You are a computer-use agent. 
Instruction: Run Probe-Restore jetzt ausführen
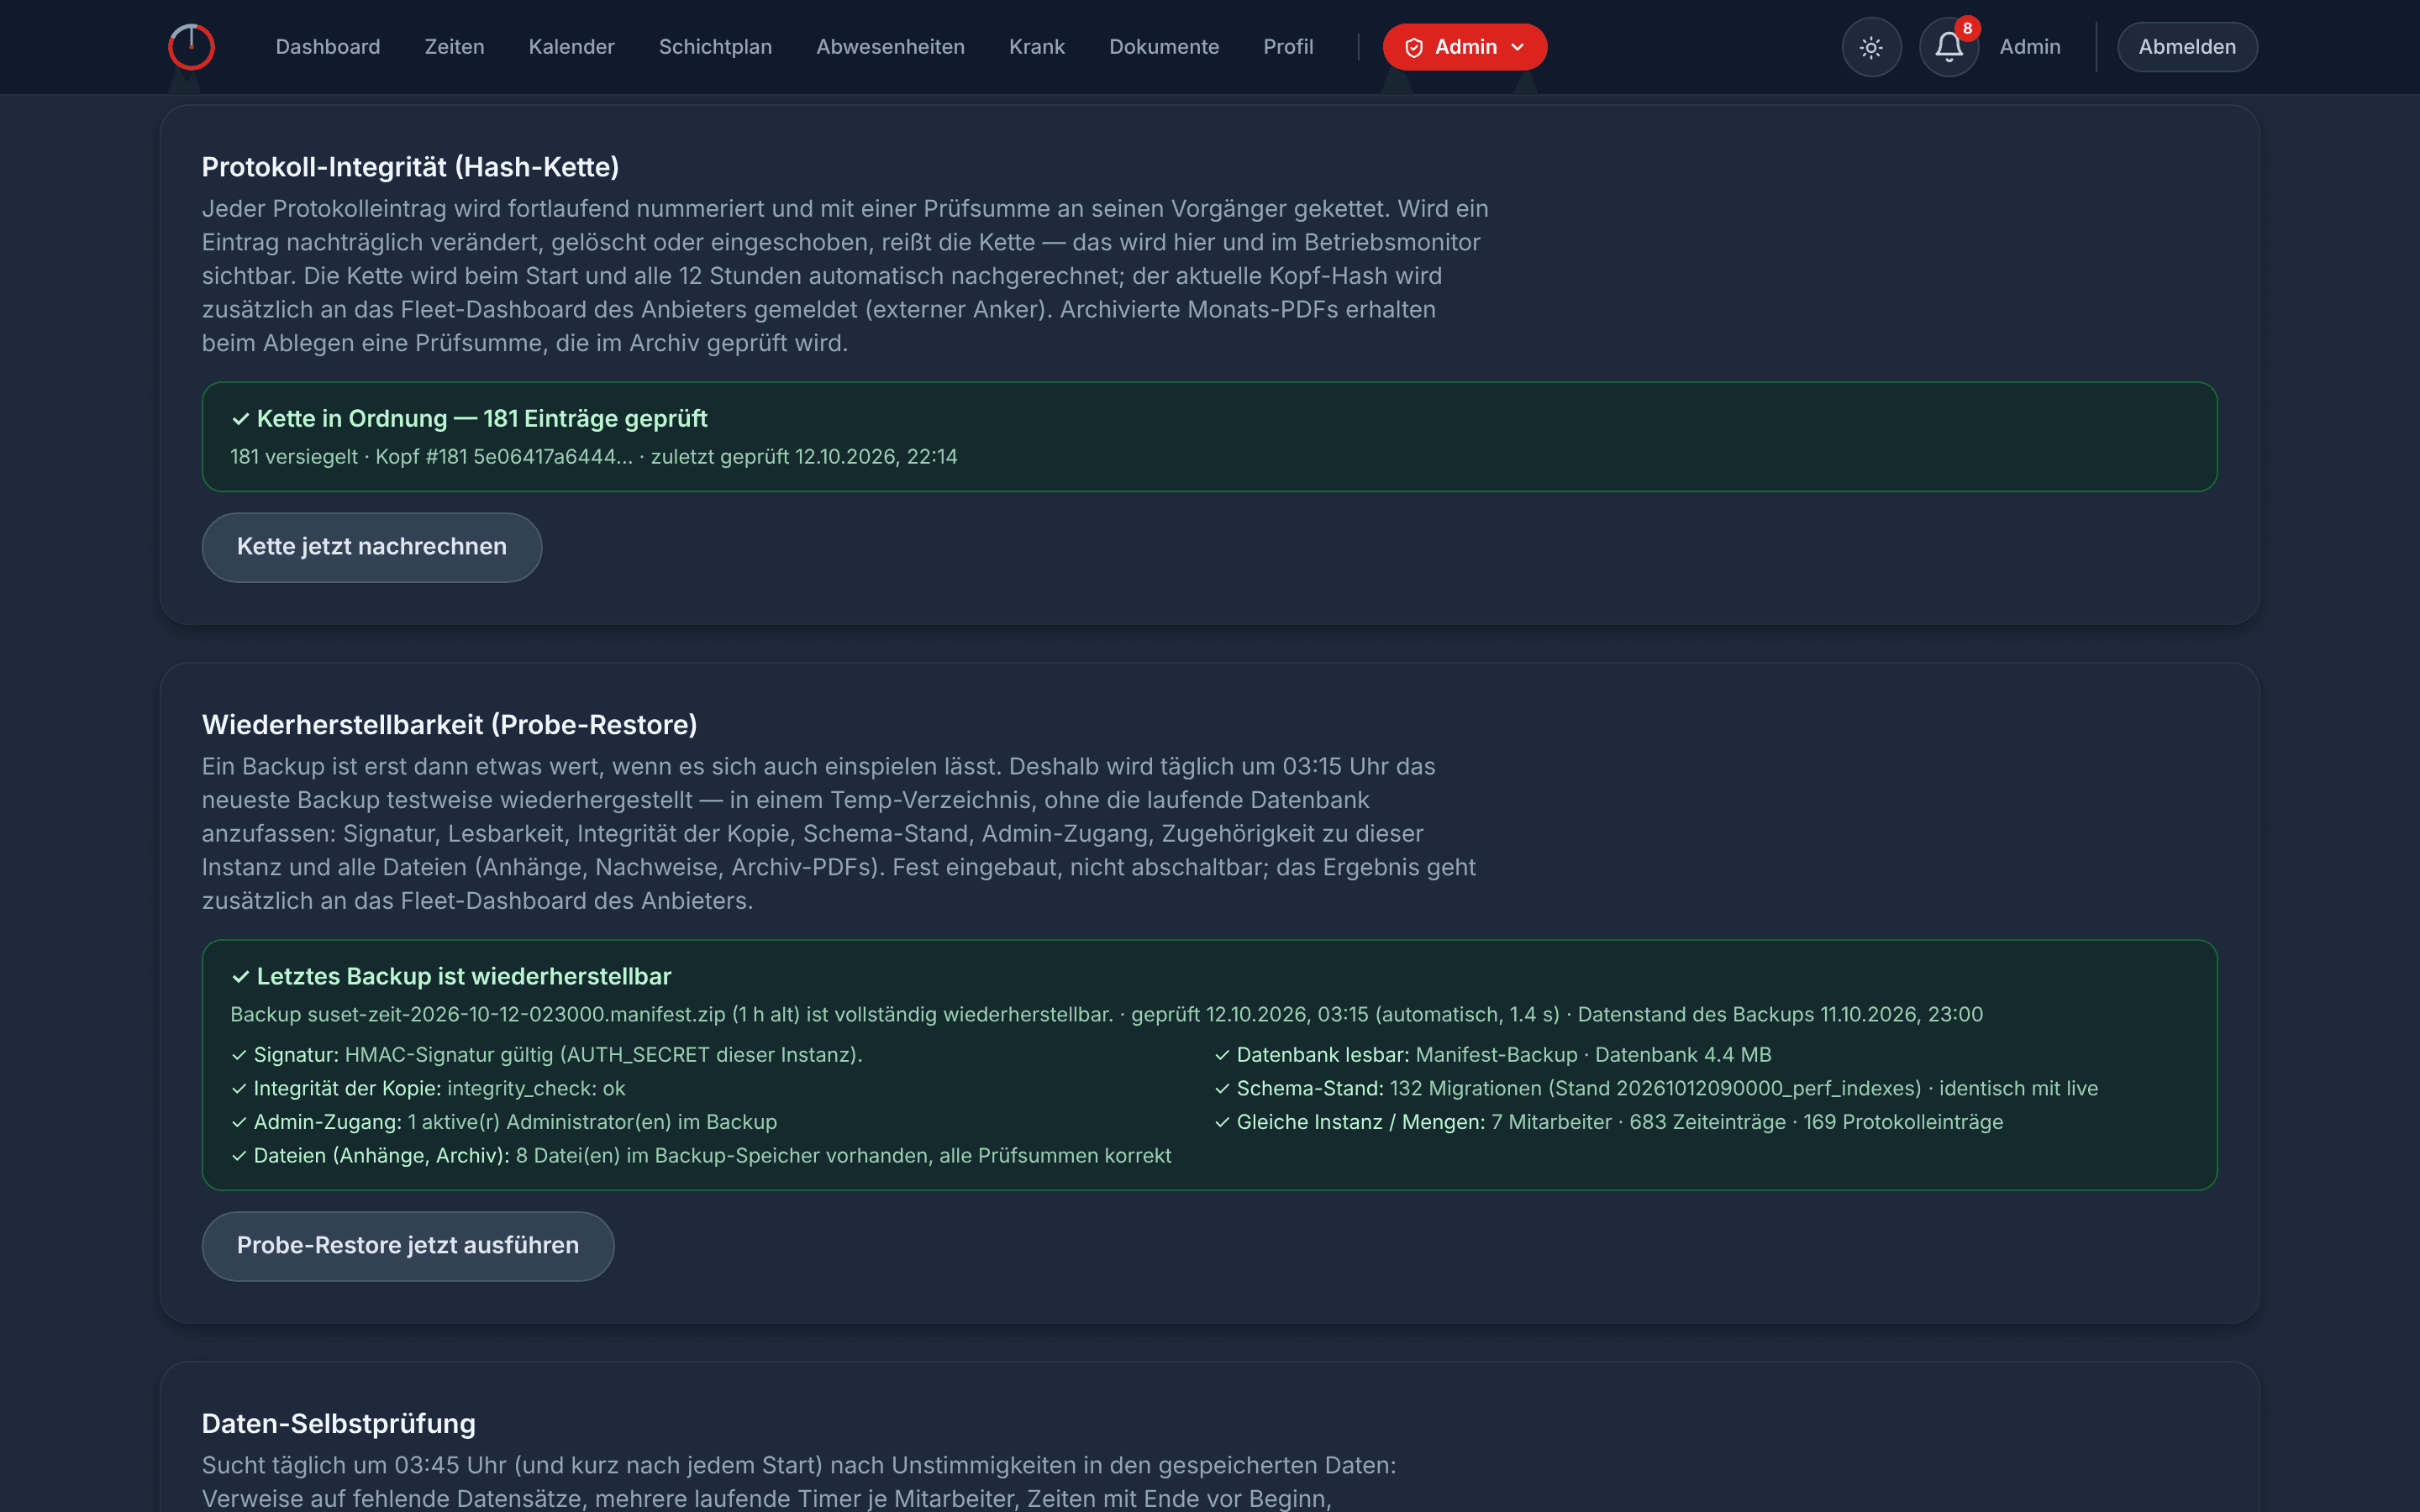click(408, 1246)
